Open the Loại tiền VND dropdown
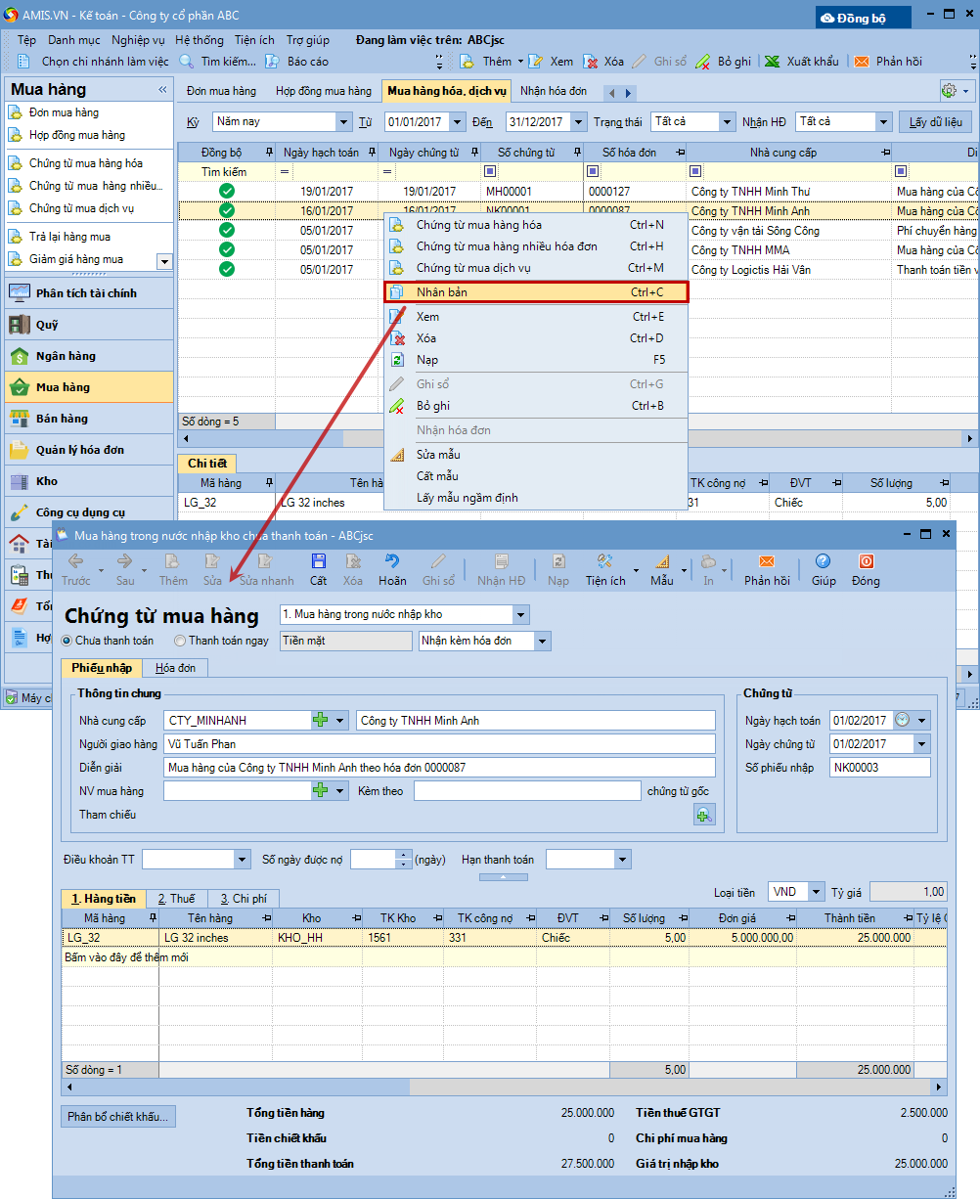Screen dimensions: 980x1199 click(816, 892)
